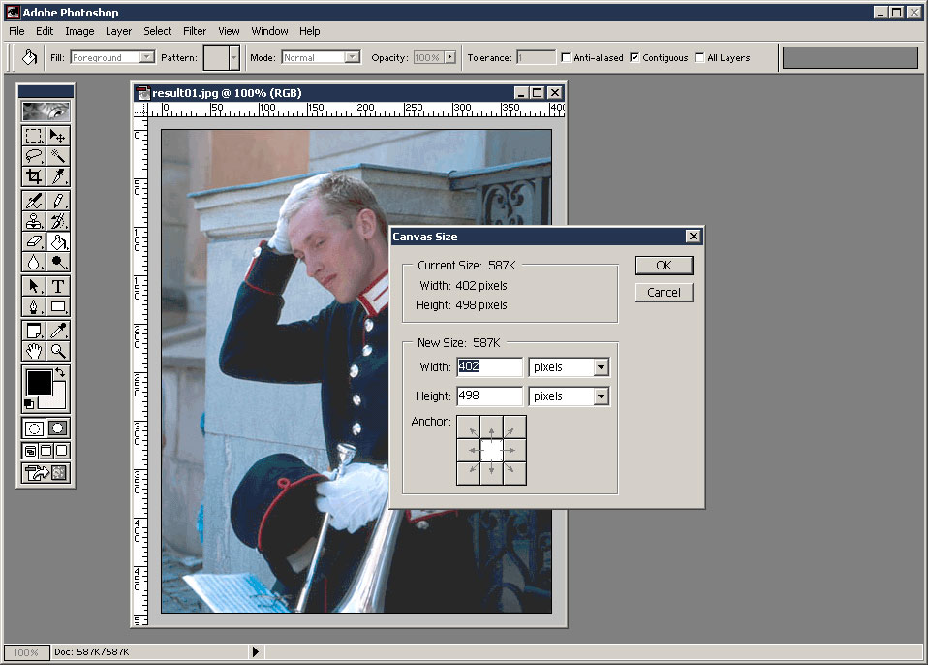
Task: Select the Magic Wand tool
Action: point(58,156)
